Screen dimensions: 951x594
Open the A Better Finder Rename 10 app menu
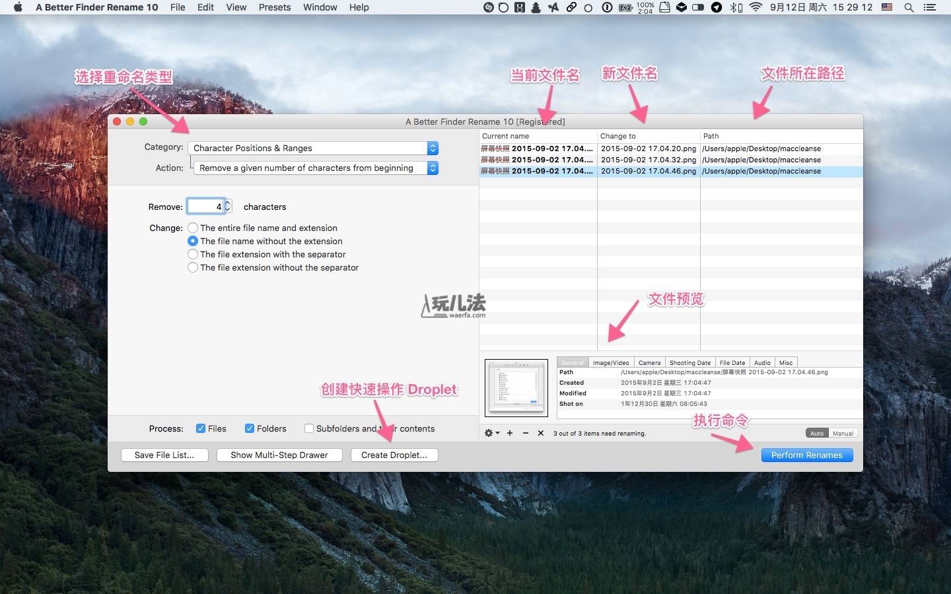[x=97, y=7]
